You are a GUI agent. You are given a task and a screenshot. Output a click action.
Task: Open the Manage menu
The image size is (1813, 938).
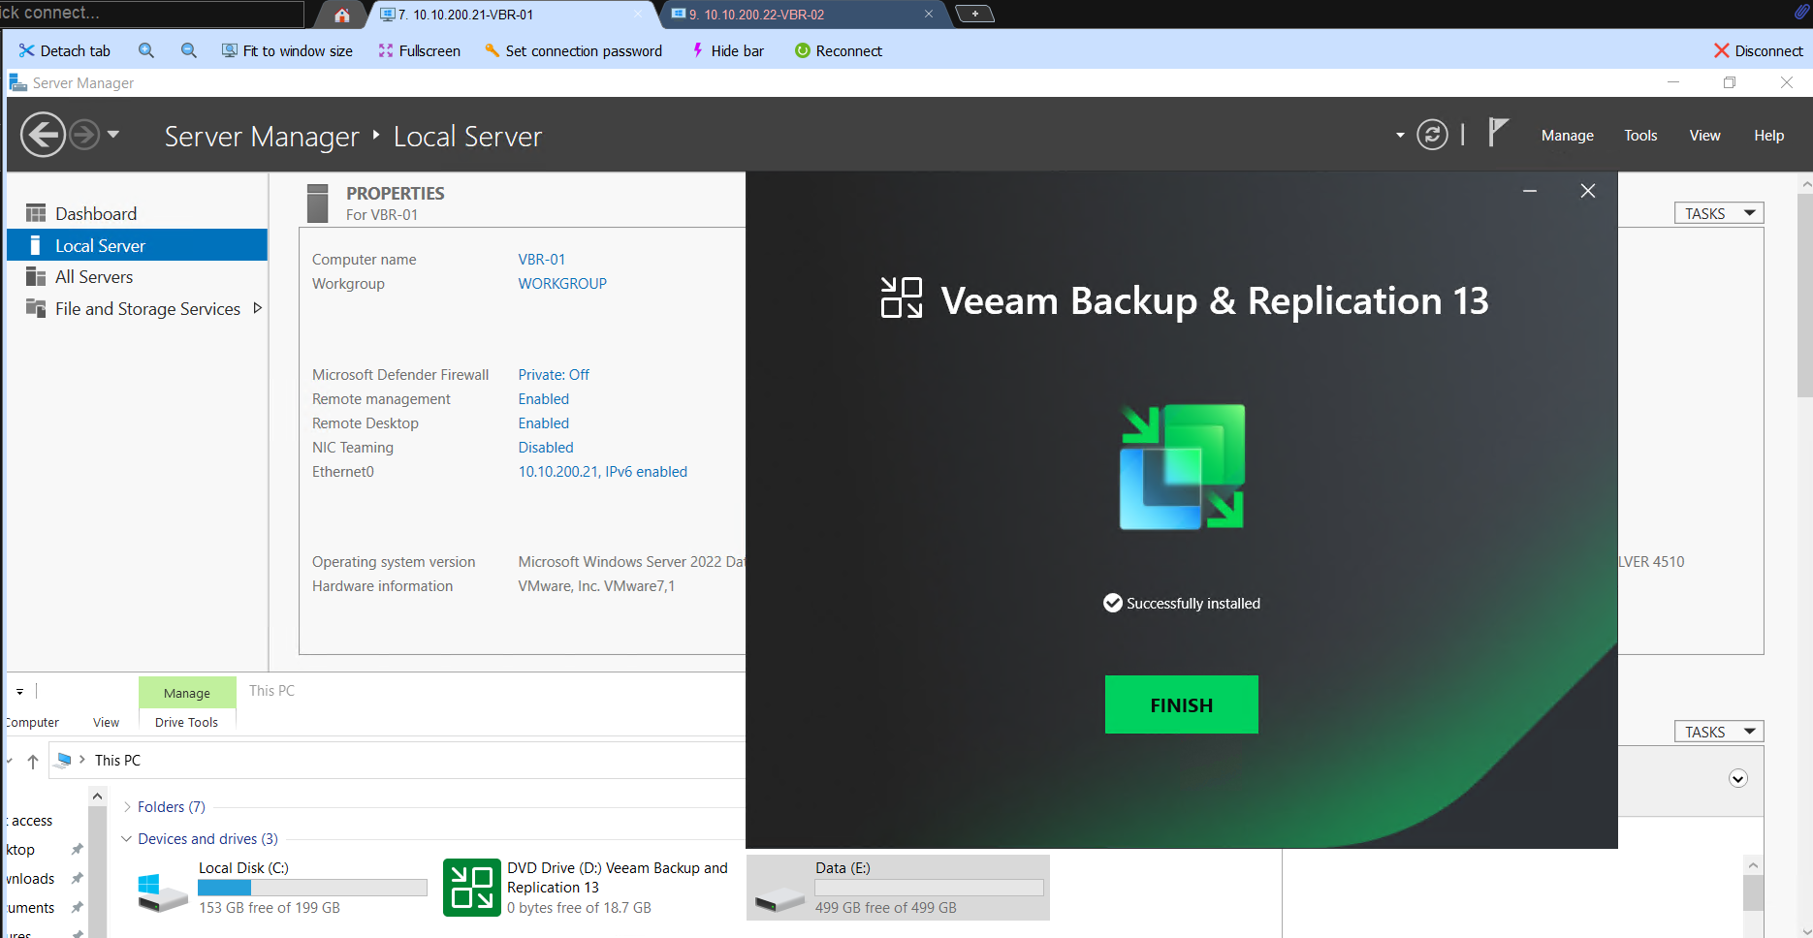(x=1567, y=136)
